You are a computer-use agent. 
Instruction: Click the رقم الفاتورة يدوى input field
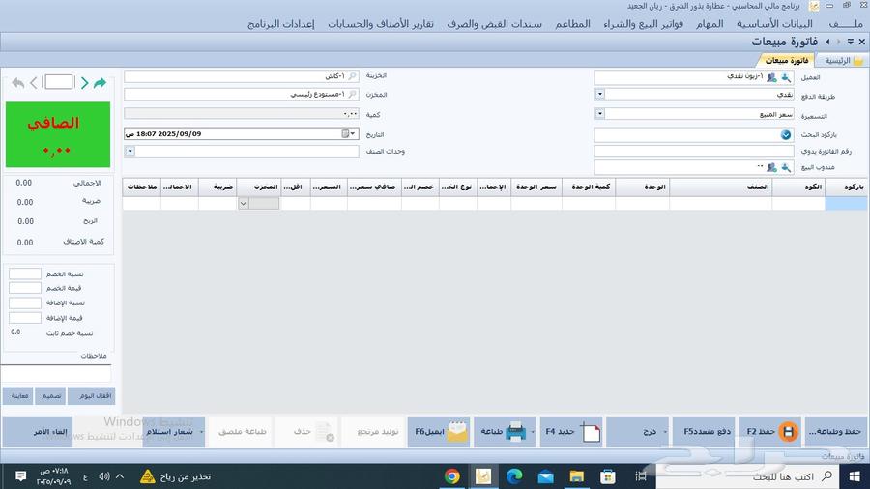tap(693, 151)
